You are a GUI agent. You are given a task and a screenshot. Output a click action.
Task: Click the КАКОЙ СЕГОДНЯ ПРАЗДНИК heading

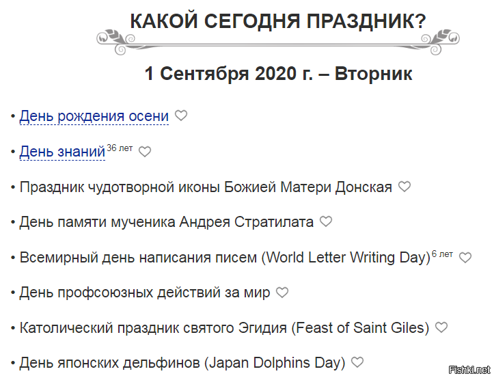tap(277, 21)
